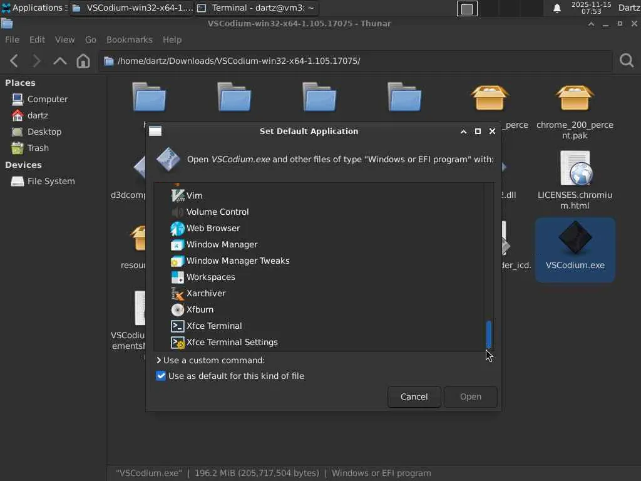Maximize the Set Default Application dialog
641x481 pixels.
point(478,132)
